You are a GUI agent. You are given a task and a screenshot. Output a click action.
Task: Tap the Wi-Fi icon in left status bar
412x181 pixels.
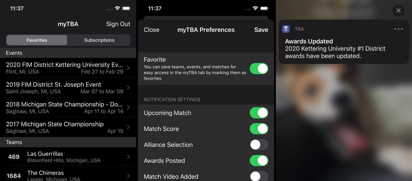[x=118, y=9]
